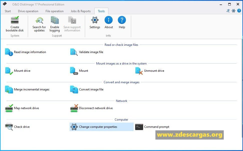Image resolution: width=243 pixels, height=151 pixels.
Task: Click the Unmount drive icon
Action: [139, 71]
